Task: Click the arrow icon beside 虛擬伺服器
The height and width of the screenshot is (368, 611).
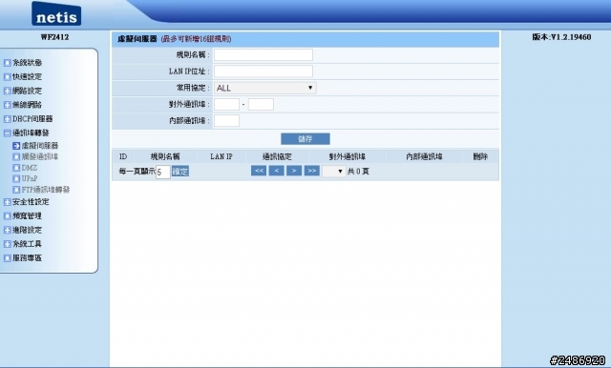Action: pos(16,146)
